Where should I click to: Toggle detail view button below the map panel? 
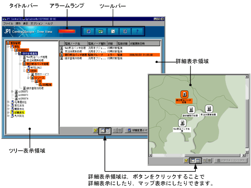[198, 160]
